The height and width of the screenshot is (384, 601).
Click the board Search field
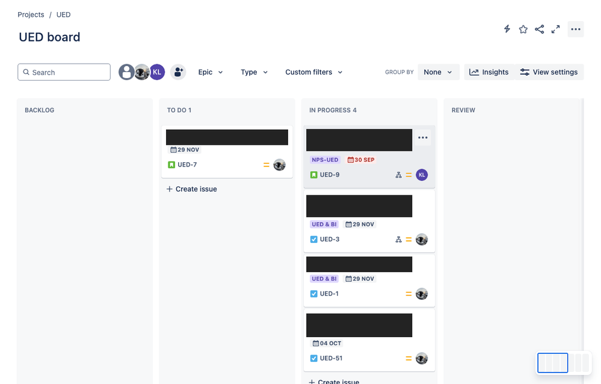64,72
